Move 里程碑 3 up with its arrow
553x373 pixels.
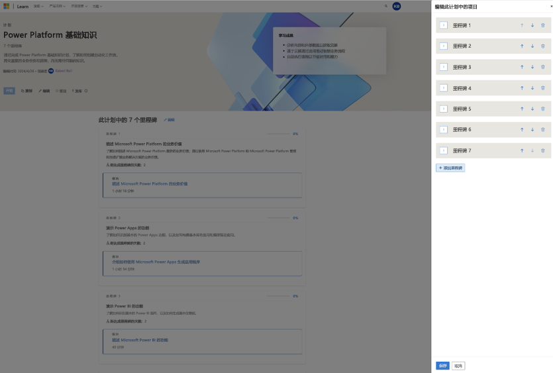522,67
